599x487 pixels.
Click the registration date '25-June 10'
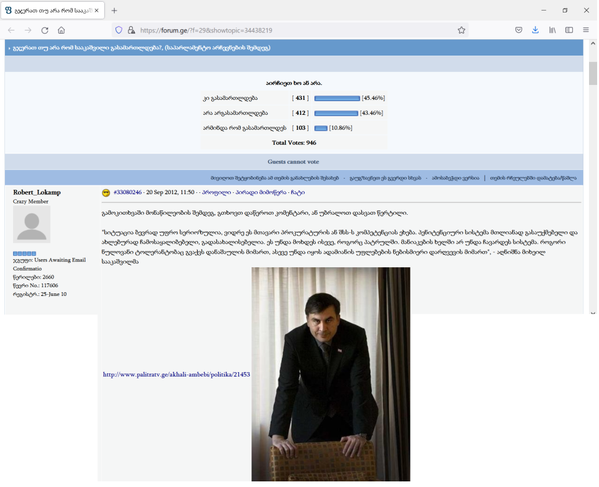[x=54, y=294]
